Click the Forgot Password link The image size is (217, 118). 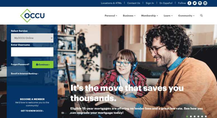20,64
